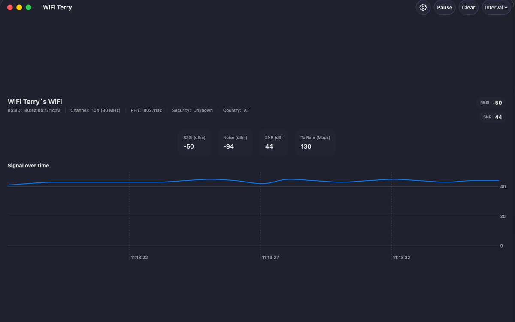Click the "Signal over time" heading
This screenshot has height=322, width=515.
tap(28, 166)
